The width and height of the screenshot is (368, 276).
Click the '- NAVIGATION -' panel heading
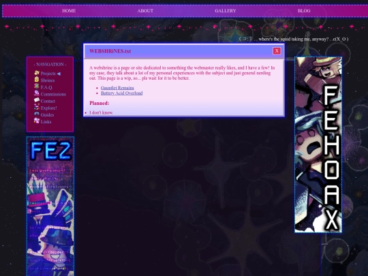[x=50, y=64]
